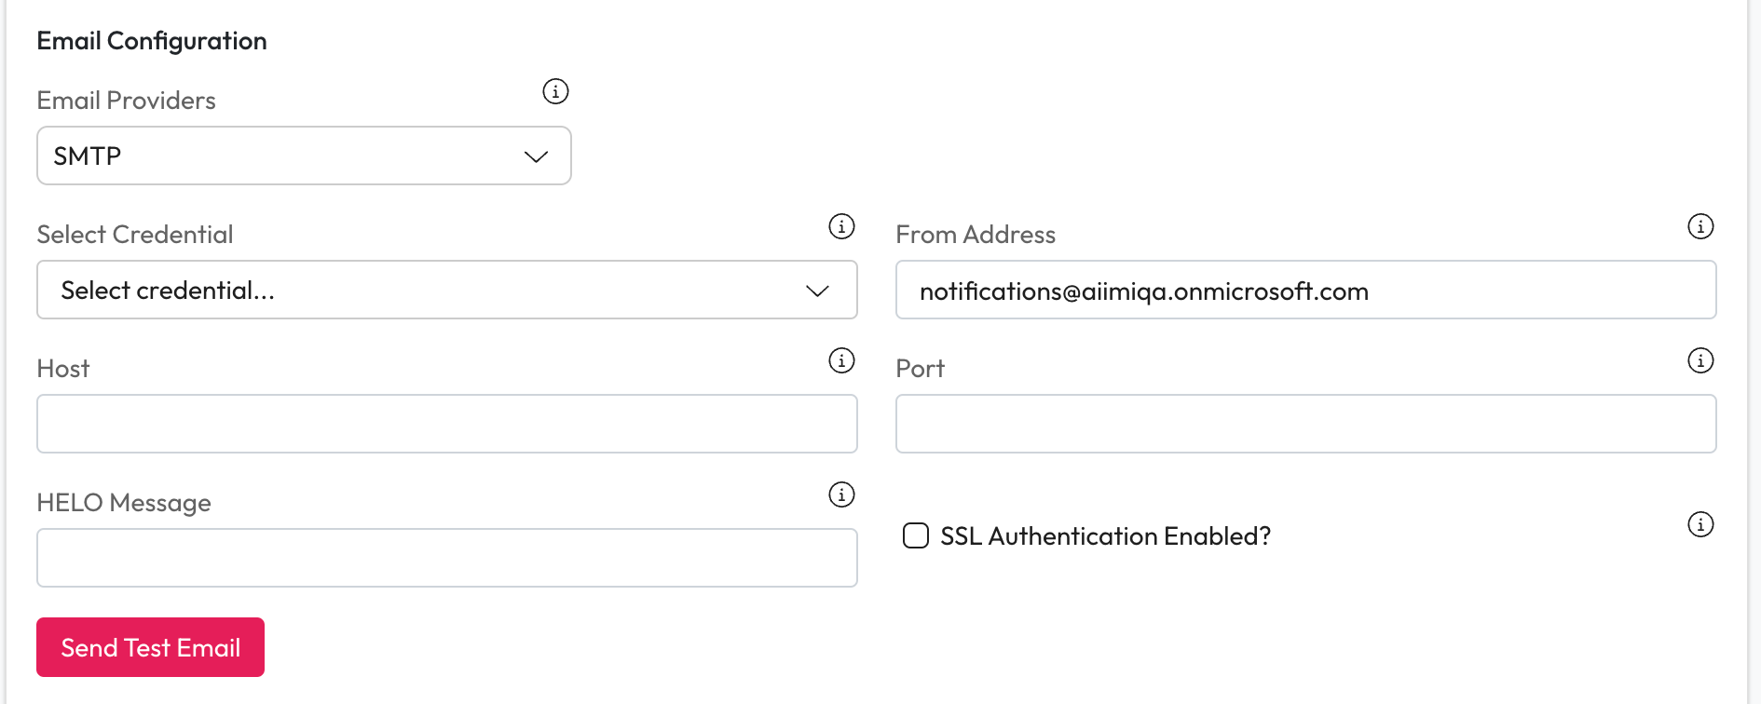Show info tooltip for Select Credential
The image size is (1761, 704).
coord(841,226)
